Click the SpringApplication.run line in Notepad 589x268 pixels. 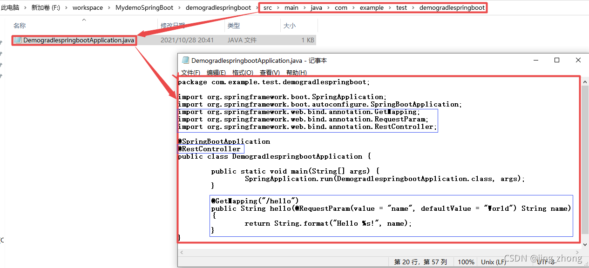pyautogui.click(x=385, y=179)
